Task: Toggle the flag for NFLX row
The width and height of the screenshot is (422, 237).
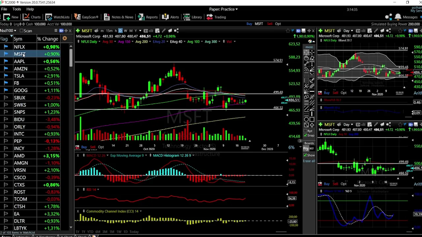Action: 6,47
